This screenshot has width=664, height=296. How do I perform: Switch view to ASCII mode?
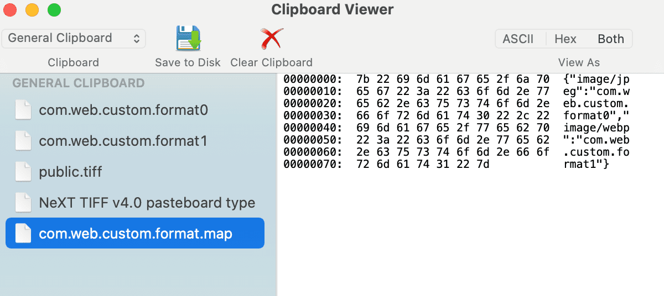click(518, 39)
